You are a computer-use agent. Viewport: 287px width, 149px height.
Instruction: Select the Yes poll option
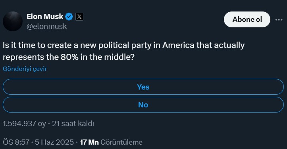point(143,87)
